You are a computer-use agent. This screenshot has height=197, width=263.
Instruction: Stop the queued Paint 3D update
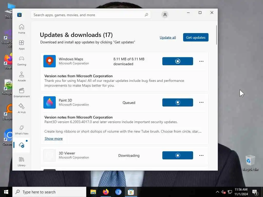click(x=178, y=102)
